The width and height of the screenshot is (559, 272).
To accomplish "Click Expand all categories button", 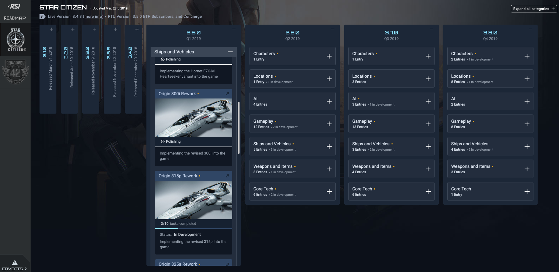I will coord(534,9).
